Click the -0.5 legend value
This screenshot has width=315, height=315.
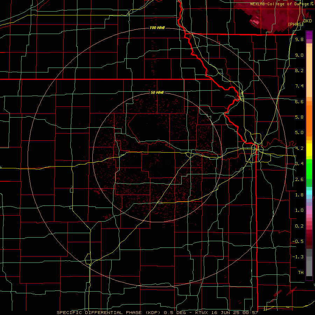pos(298,241)
